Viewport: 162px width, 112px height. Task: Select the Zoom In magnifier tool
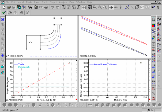(99, 7)
